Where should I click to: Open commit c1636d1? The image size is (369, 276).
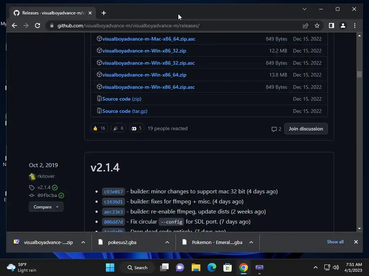click(x=113, y=202)
